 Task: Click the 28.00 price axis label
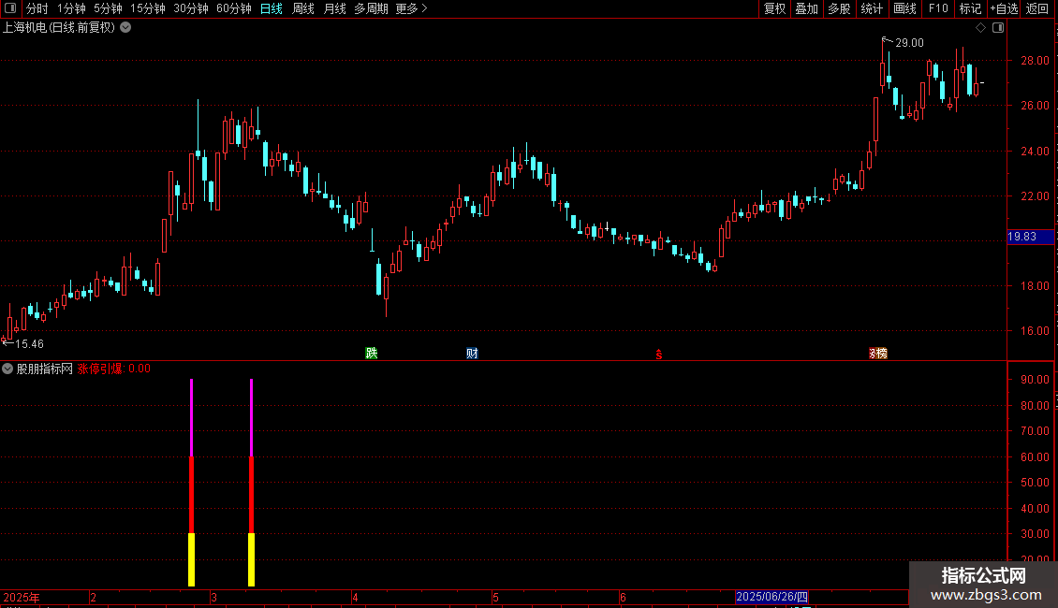click(x=1035, y=61)
